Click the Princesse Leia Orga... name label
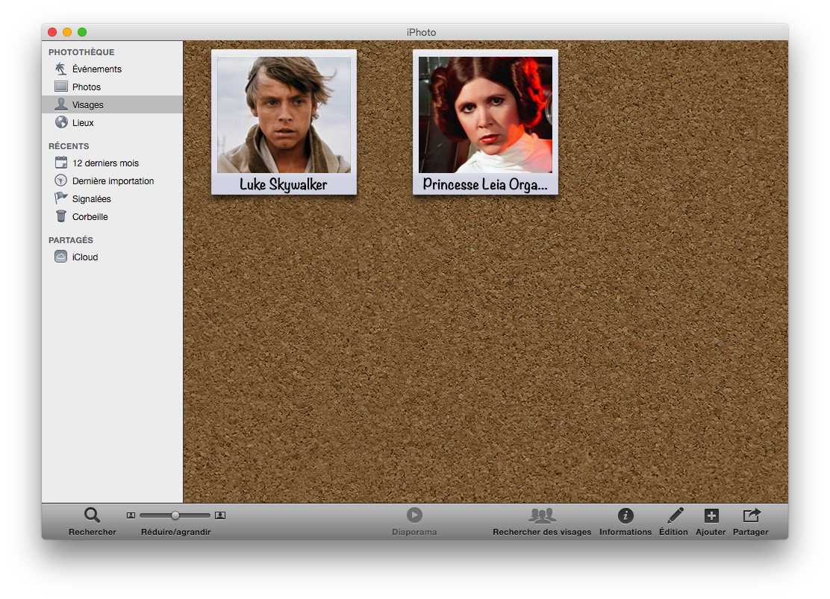 [x=485, y=184]
